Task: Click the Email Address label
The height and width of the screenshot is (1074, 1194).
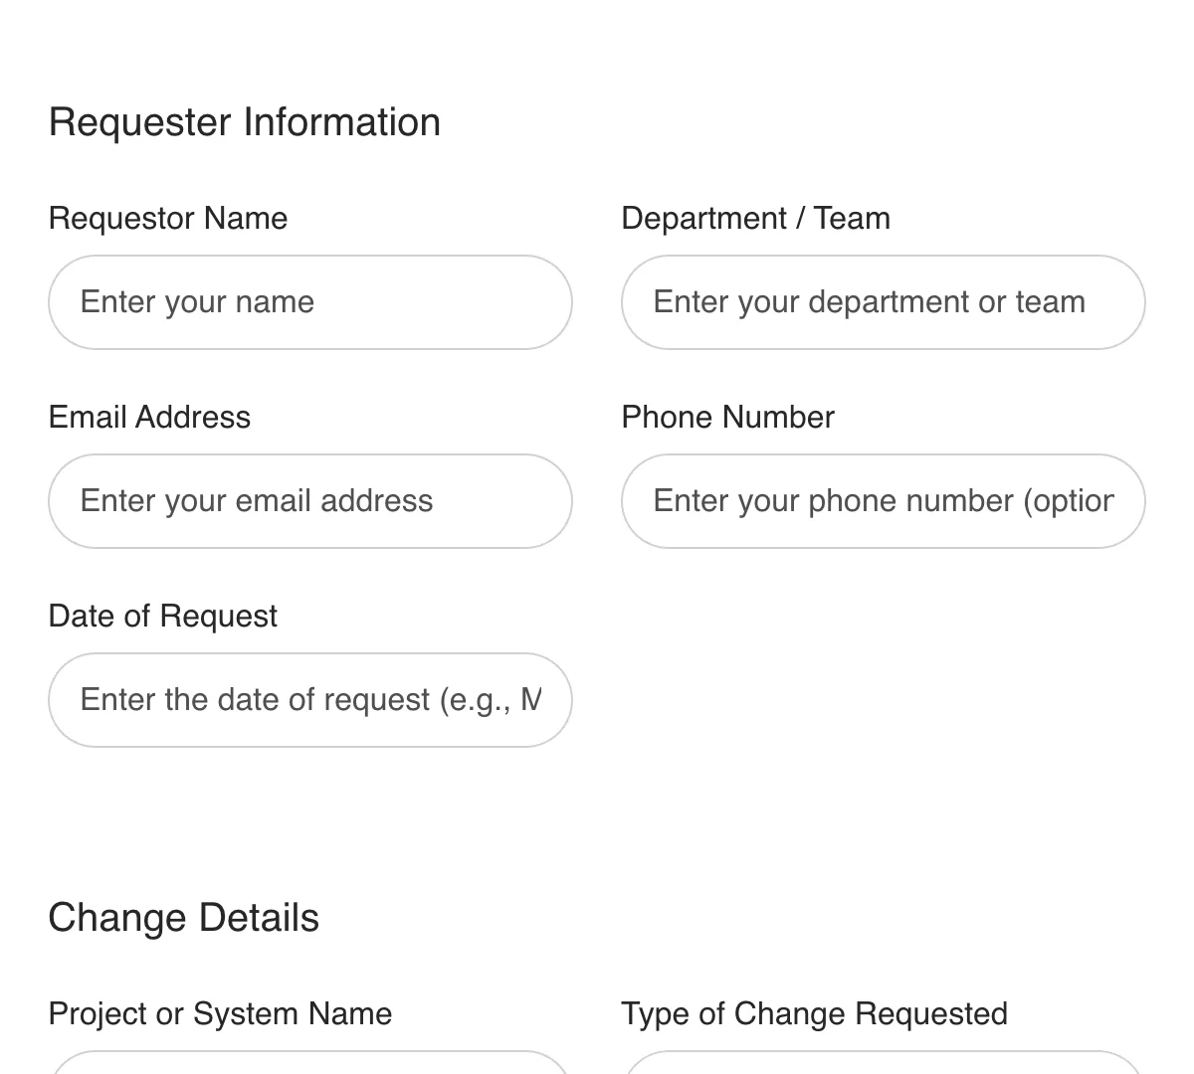Action: (149, 417)
